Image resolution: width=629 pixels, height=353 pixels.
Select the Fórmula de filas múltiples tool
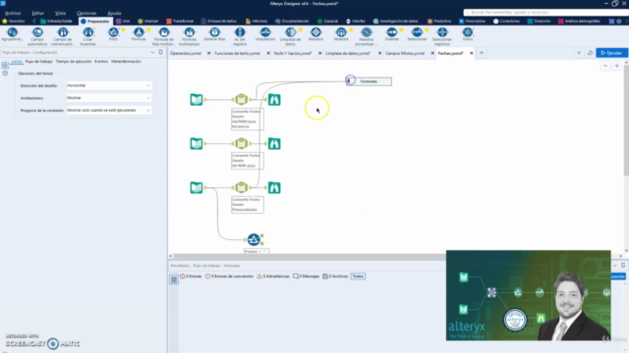tap(164, 36)
